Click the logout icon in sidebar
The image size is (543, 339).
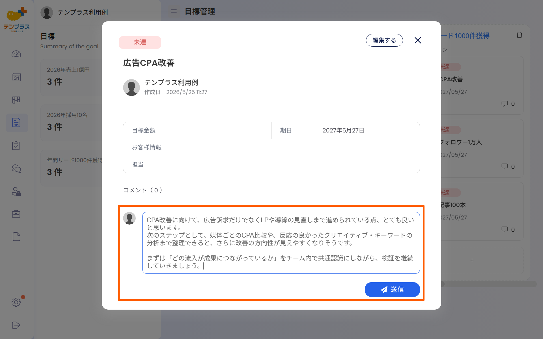point(16,325)
